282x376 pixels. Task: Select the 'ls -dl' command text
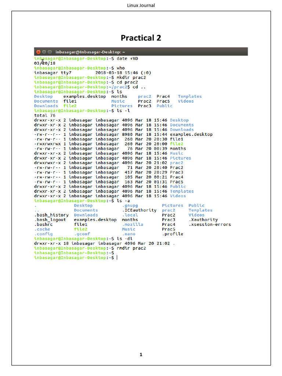124,239
